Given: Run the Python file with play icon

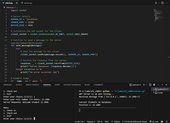Looking at the screenshot, I should click(156, 3).
